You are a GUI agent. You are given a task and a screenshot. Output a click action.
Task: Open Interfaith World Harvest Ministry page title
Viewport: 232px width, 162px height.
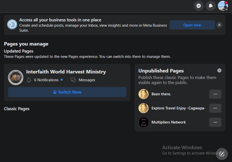pos(66,72)
